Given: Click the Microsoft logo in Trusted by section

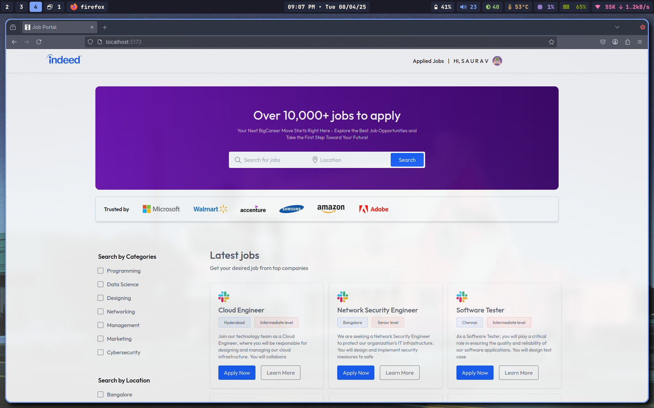Looking at the screenshot, I should point(161,209).
